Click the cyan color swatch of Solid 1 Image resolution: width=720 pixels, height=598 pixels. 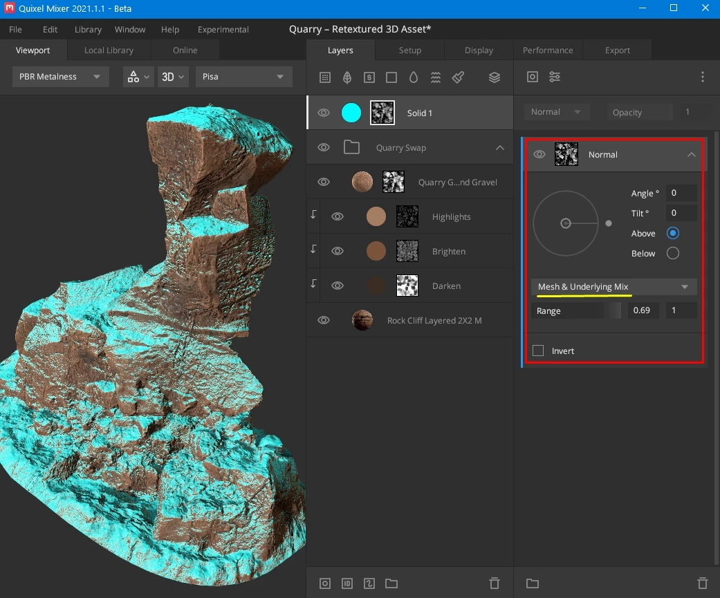pos(351,113)
